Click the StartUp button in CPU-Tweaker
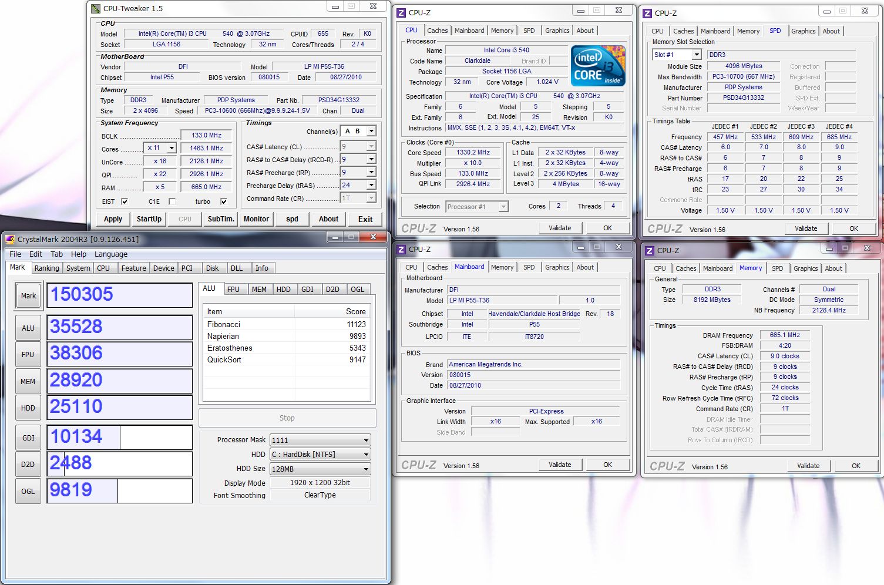884x585 pixels. [149, 219]
